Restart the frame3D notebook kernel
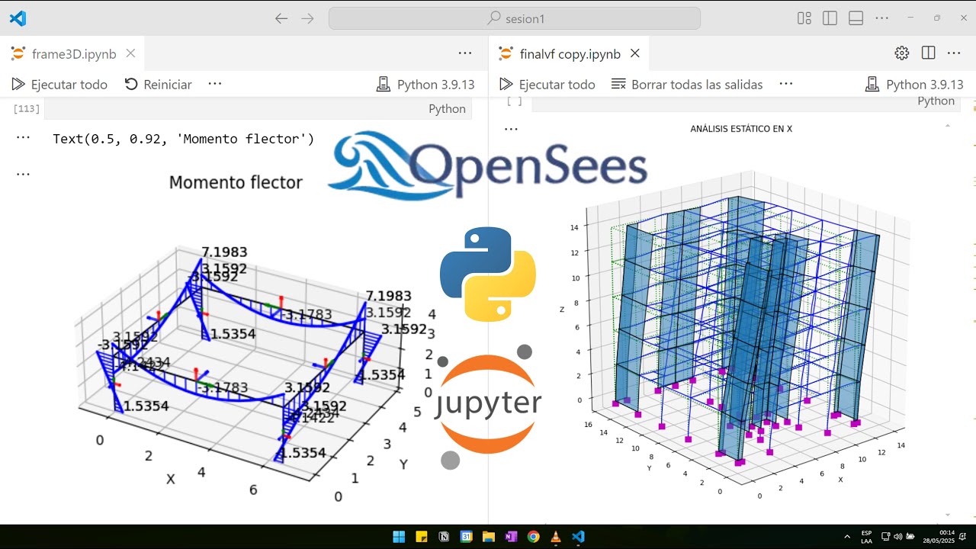 coord(158,85)
